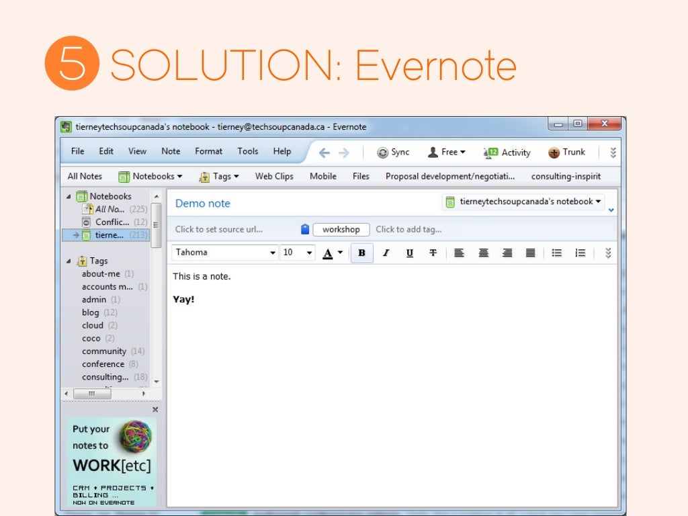Click the font color A icon
The width and height of the screenshot is (688, 516).
[x=327, y=253]
